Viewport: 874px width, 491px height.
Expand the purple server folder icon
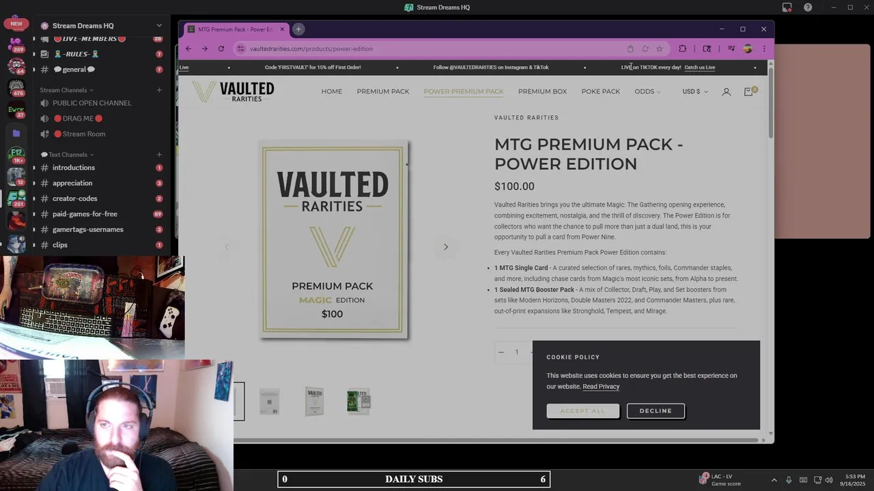[16, 133]
